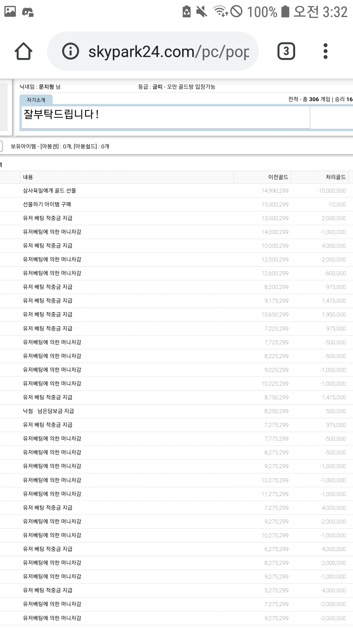Open the site info icon
The width and height of the screenshot is (353, 629).
click(71, 51)
